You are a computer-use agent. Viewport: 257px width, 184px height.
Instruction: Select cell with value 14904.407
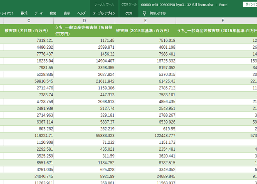(84, 61)
